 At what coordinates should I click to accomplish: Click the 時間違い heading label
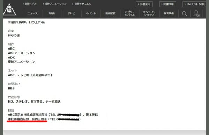click(14, 84)
